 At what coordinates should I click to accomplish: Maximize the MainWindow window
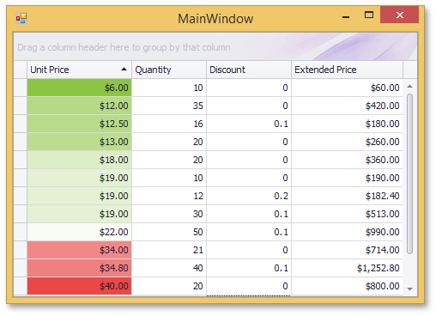pos(369,15)
